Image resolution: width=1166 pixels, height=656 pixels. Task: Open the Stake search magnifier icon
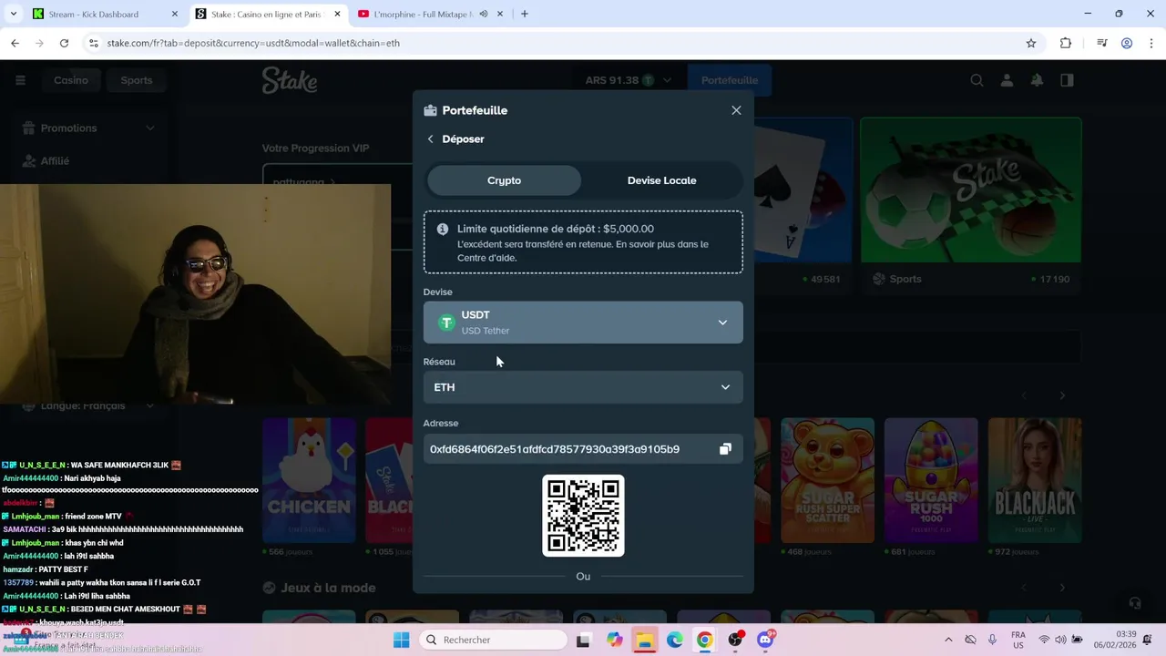coord(977,80)
